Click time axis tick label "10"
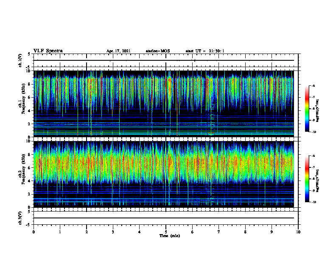Viewport: 336px width, 260px height. point(298,232)
